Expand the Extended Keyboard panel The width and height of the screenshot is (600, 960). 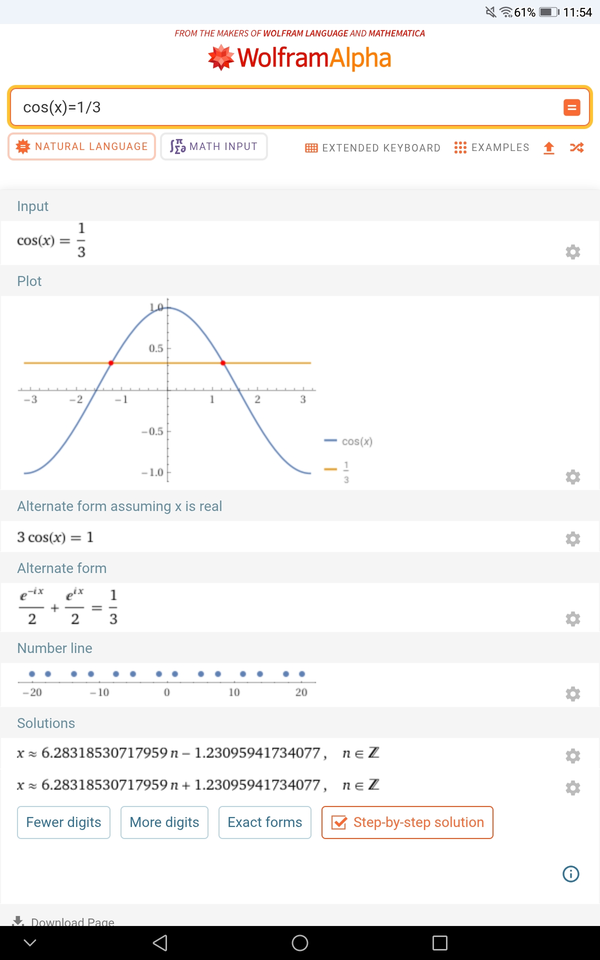click(372, 148)
